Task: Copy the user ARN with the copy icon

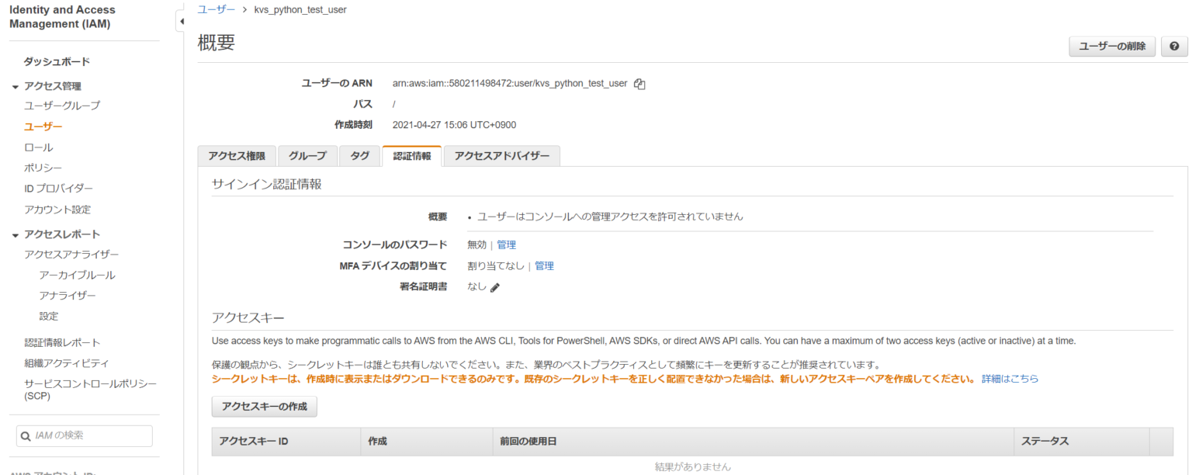Action: pos(639,84)
